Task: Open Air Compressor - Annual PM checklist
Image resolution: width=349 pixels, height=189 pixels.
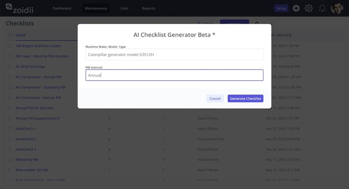Action: click(x=38, y=77)
